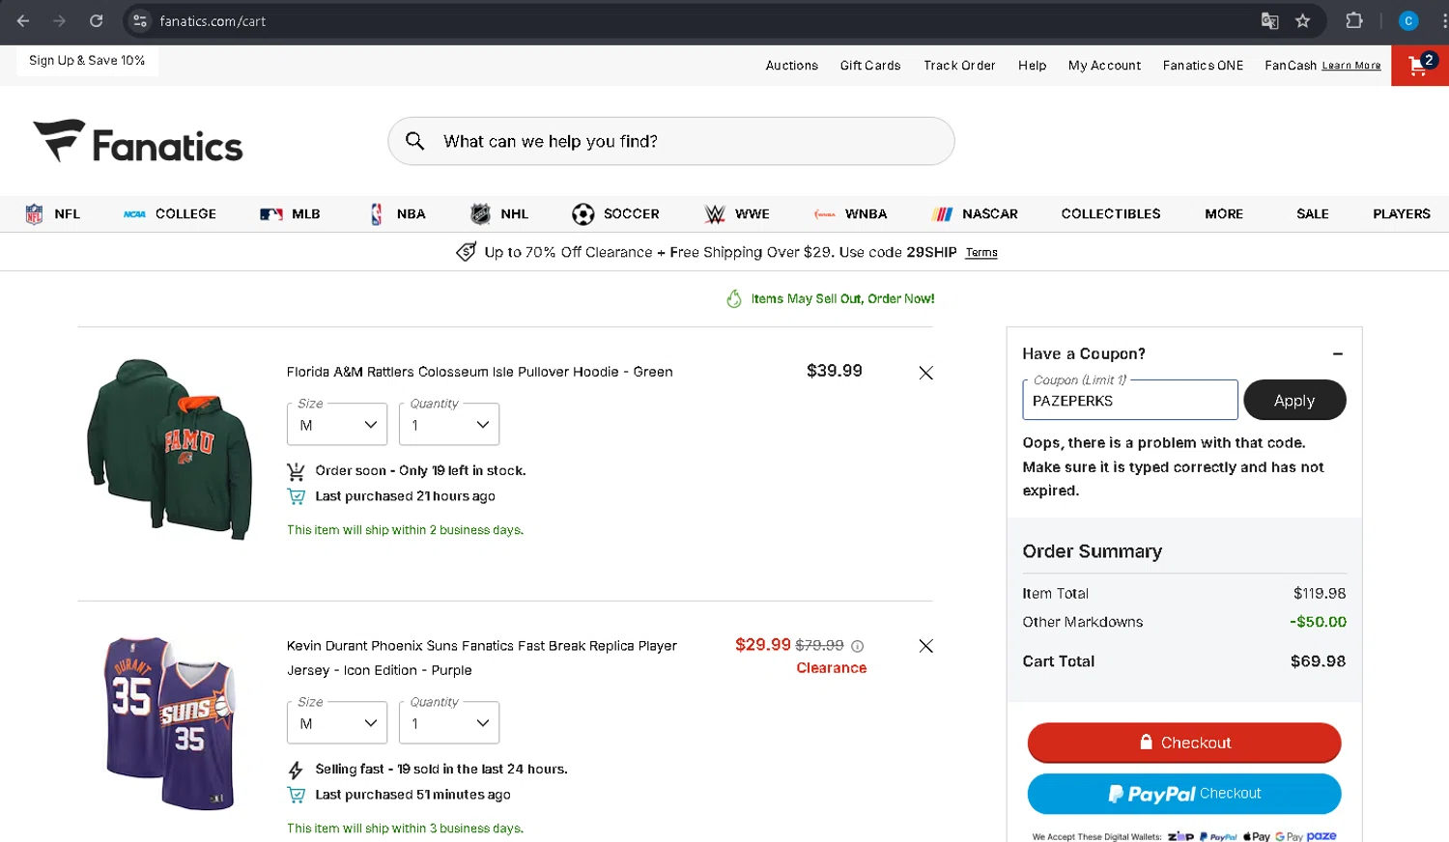Open the Fanatics ONE link
The width and height of the screenshot is (1449, 842).
coord(1203,66)
